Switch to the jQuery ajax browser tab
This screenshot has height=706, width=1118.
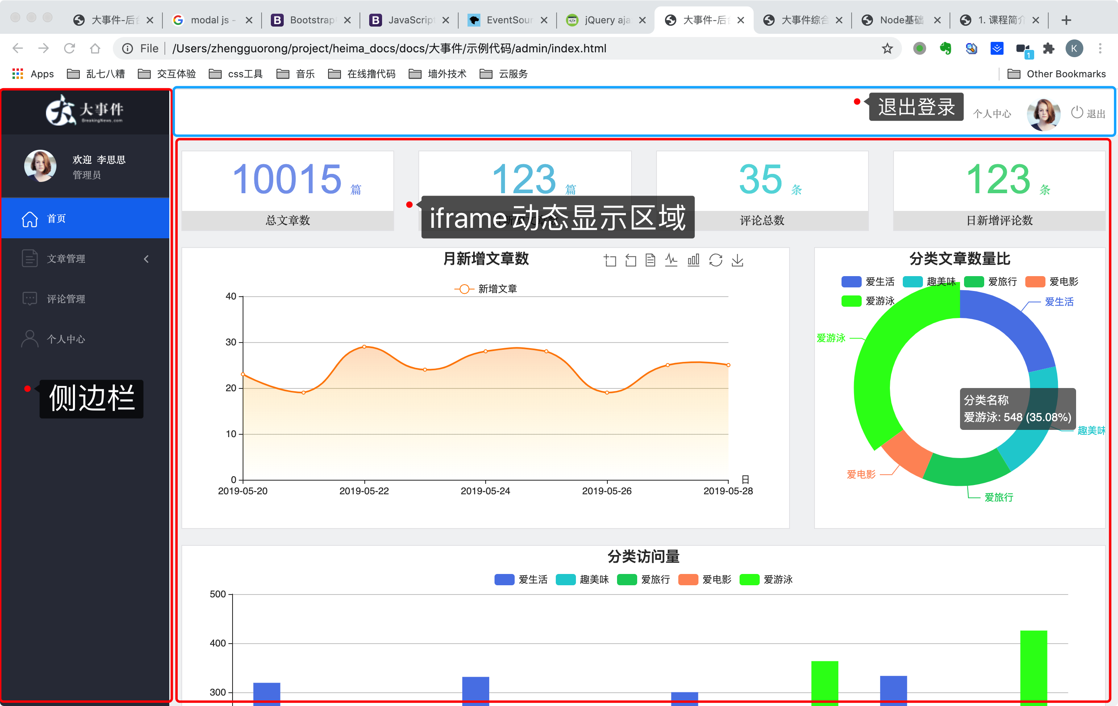(606, 20)
